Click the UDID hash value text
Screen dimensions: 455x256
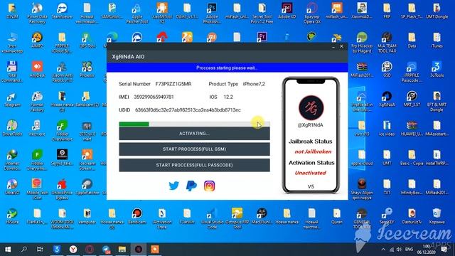[188, 110]
